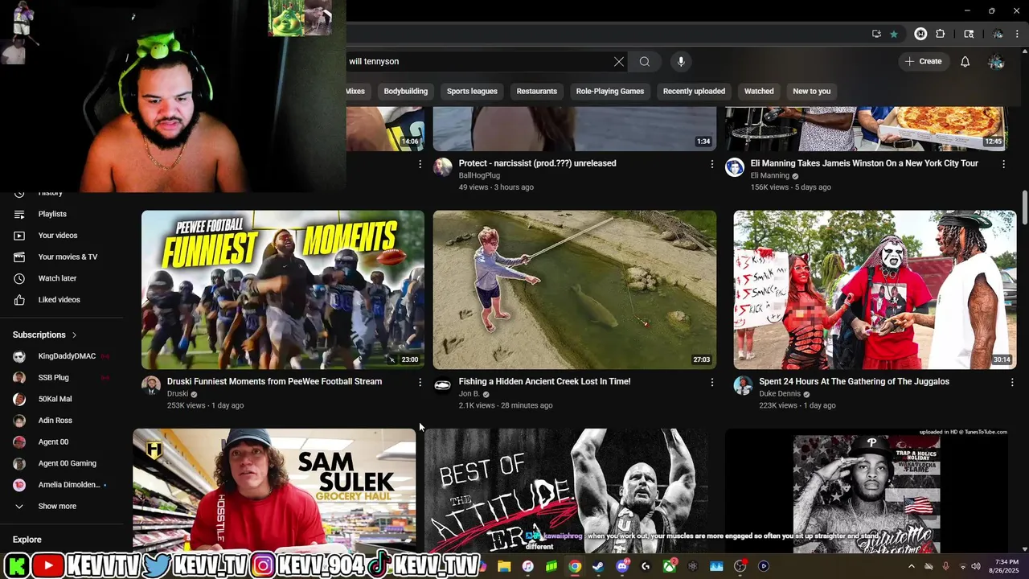
Task: Start voice search with microphone
Action: [681, 61]
